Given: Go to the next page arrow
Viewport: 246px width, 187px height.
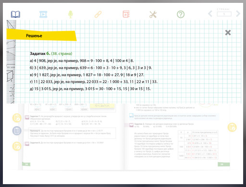Looking at the screenshot, I should tap(238, 14).
